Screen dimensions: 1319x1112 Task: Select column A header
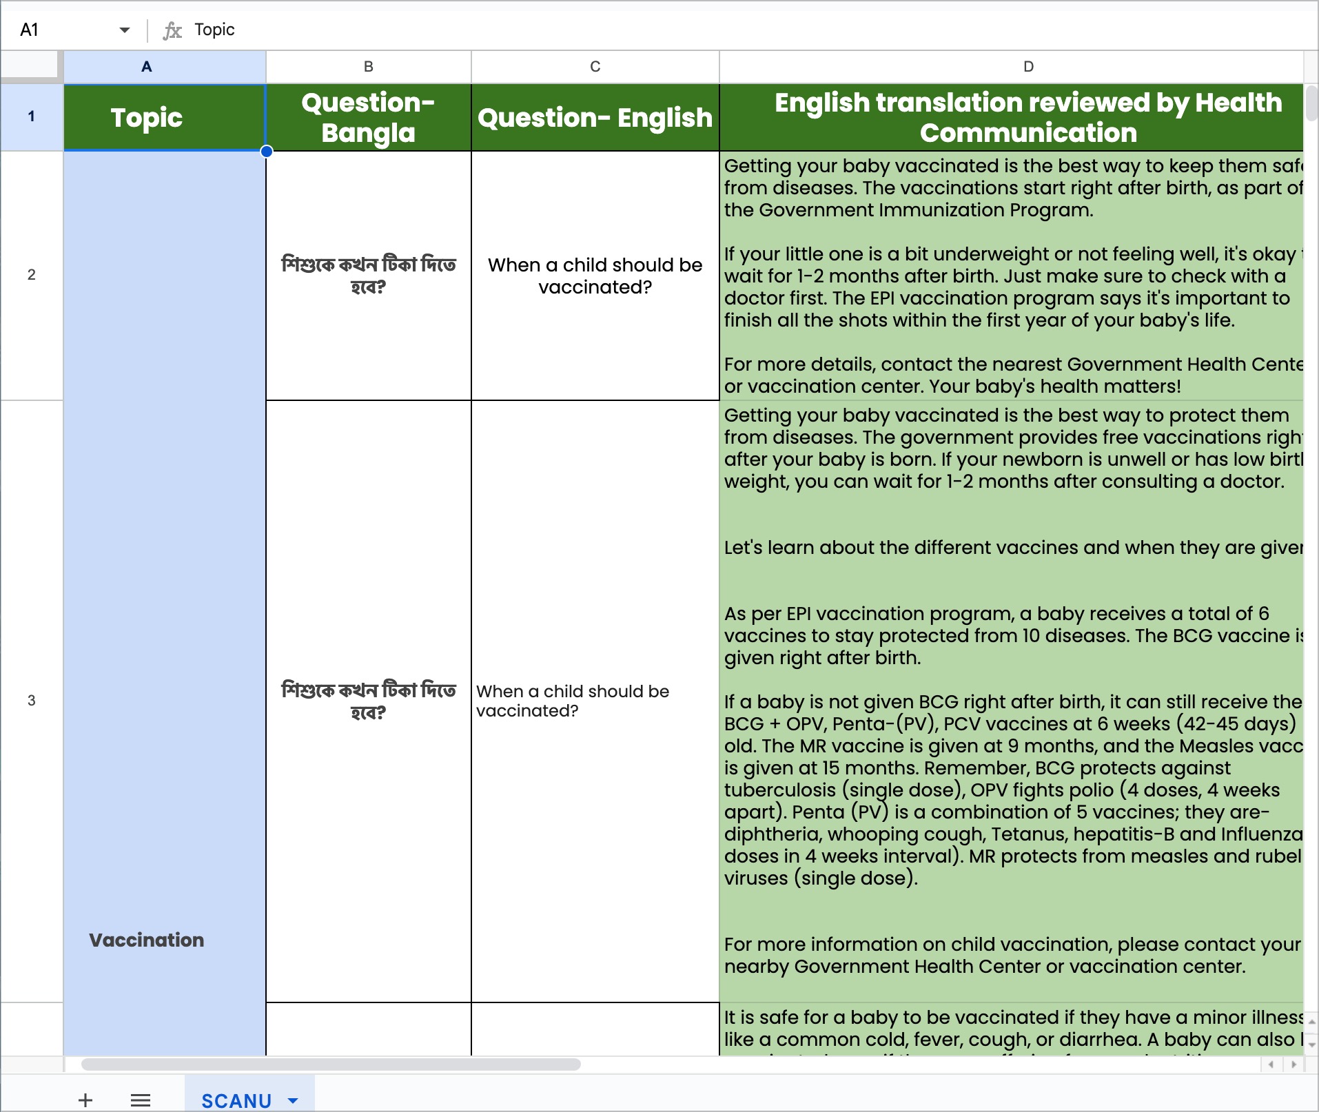tap(165, 67)
